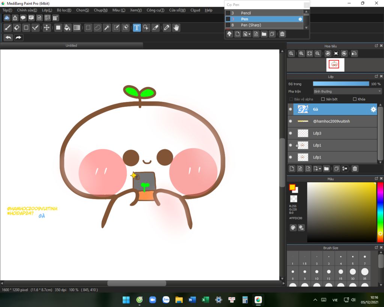Select the Bucket fill tool
Screen dimensions: 384x307
(x=67, y=28)
